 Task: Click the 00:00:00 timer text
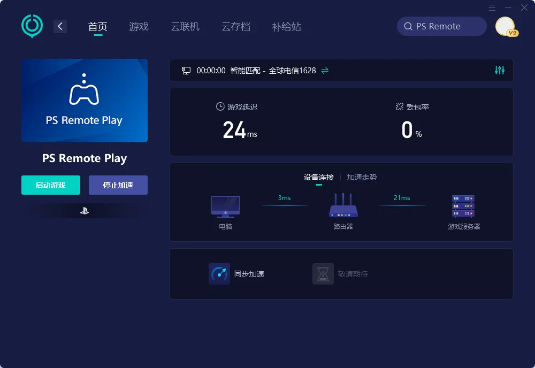[x=211, y=71]
